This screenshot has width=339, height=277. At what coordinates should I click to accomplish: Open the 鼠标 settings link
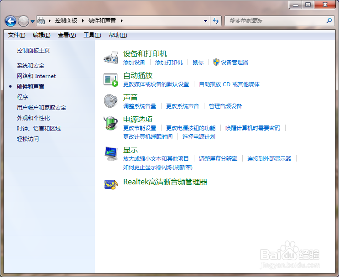[x=198, y=63]
